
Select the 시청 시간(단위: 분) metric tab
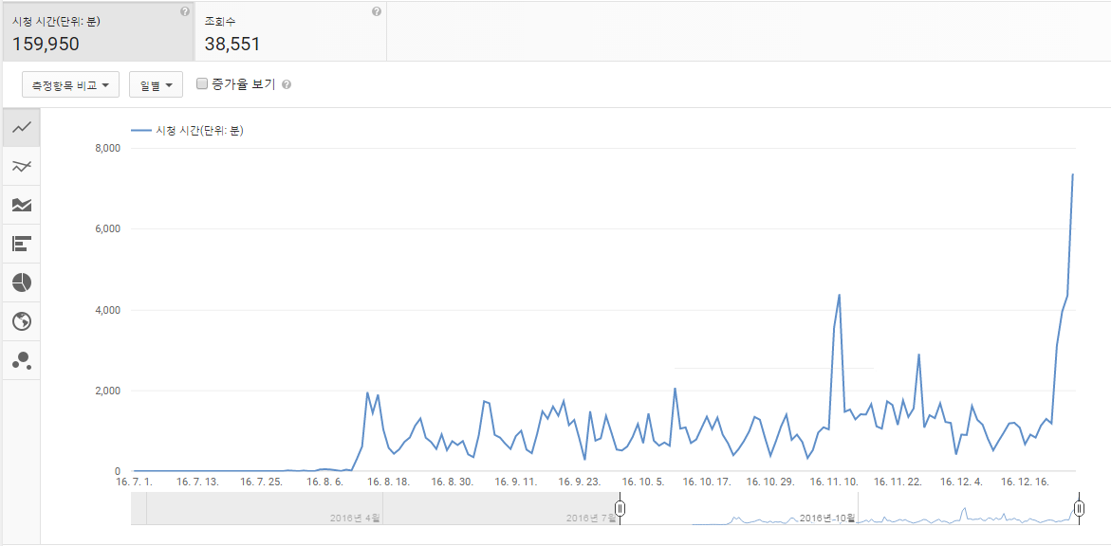97,31
